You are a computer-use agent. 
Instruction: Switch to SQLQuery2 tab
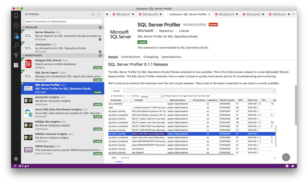253,14
